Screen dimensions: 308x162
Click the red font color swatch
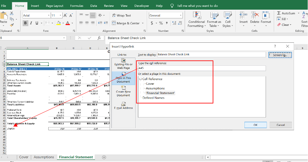click(68, 23)
